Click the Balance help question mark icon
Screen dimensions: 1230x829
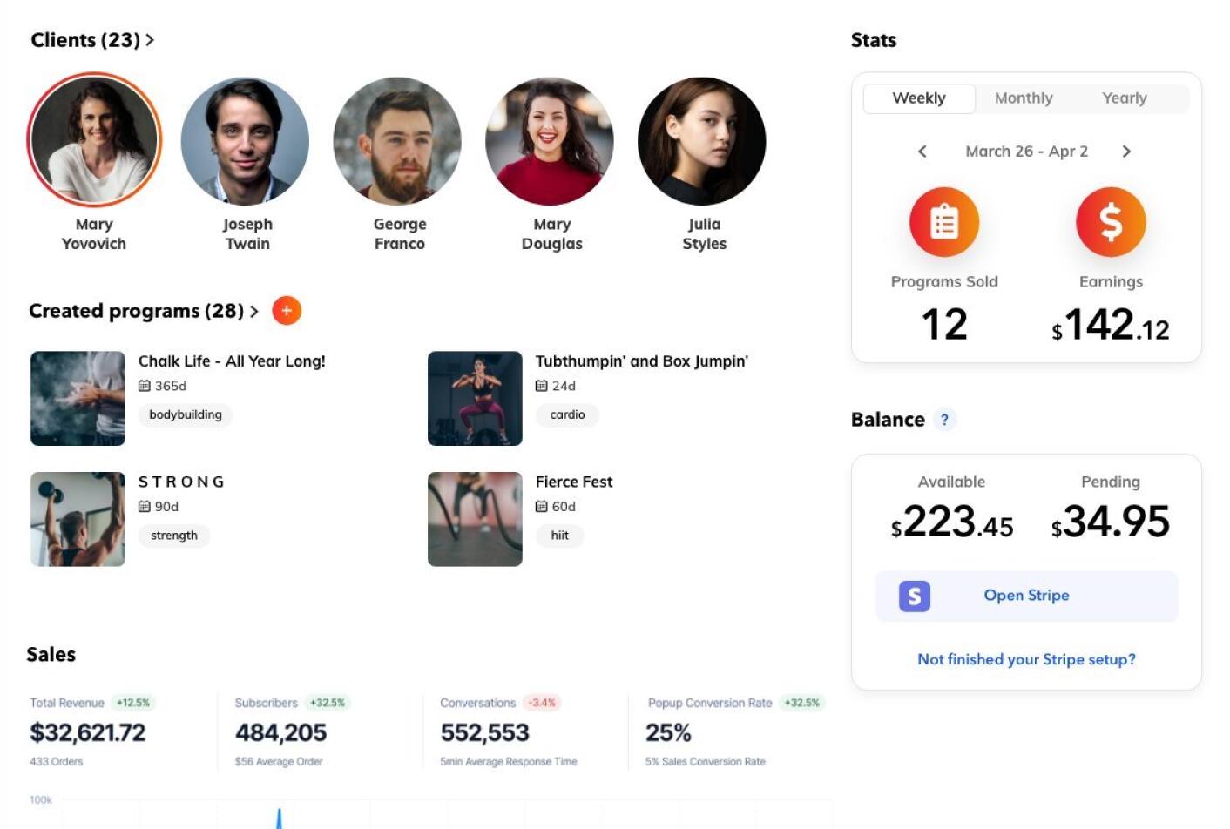(944, 420)
